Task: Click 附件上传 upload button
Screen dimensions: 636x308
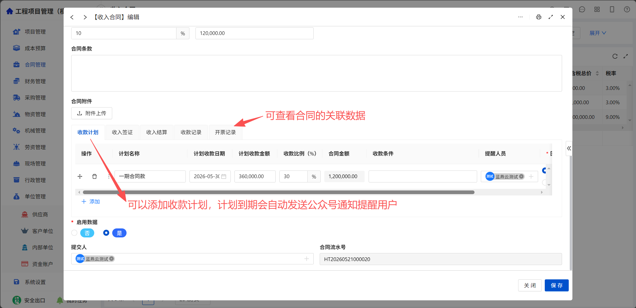Action: pos(92,113)
